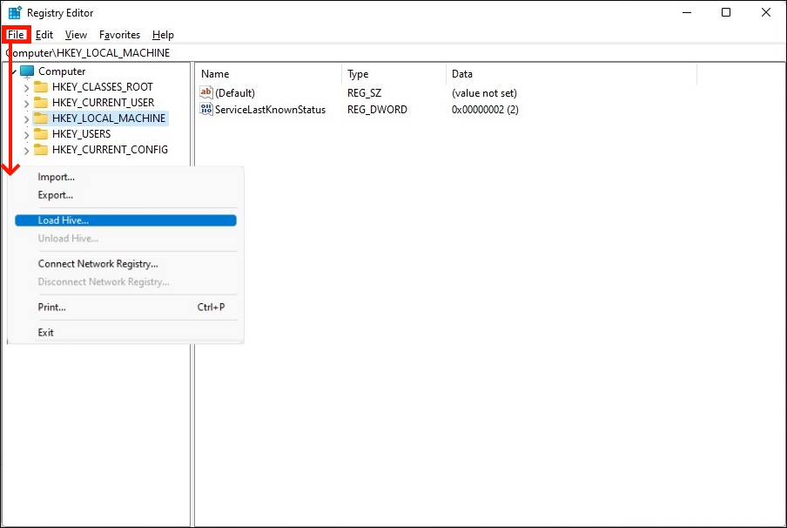Select the HKEY_LOCAL_MACHINE tree item
787x528 pixels.
[x=108, y=118]
